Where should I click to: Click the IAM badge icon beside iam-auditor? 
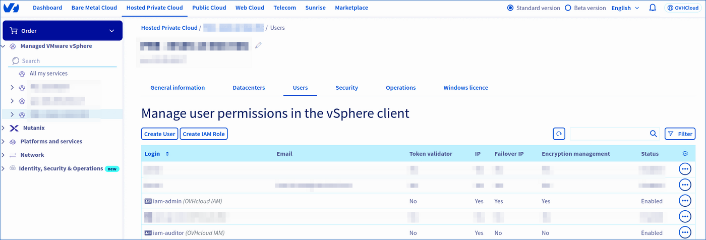[x=148, y=233]
